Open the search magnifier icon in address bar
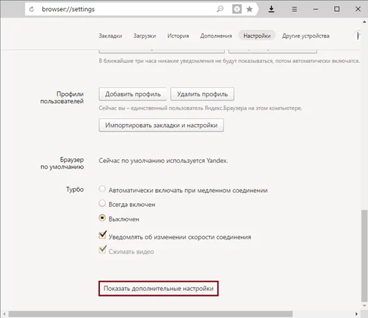Image resolution: width=368 pixels, height=318 pixels. click(220, 9)
